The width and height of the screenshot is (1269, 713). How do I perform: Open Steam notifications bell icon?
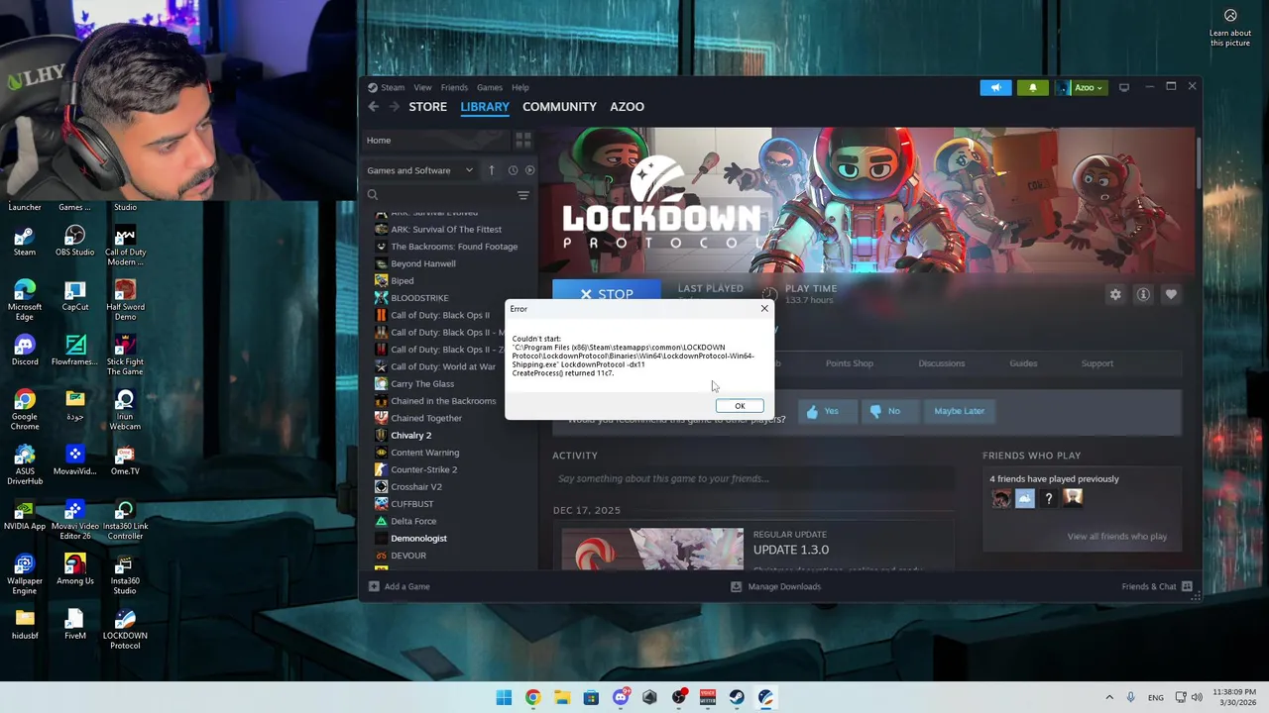click(1032, 87)
